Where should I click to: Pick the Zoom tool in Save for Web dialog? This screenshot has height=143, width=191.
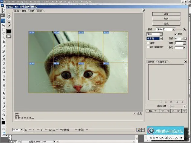pyautogui.click(x=9, y=22)
